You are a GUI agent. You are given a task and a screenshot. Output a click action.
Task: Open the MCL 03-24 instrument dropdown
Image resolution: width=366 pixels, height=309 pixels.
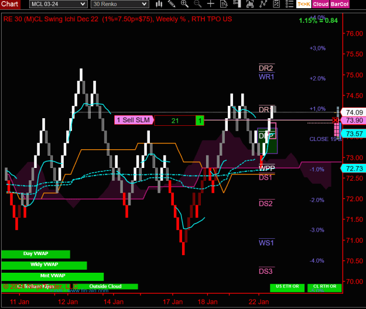(59, 4)
